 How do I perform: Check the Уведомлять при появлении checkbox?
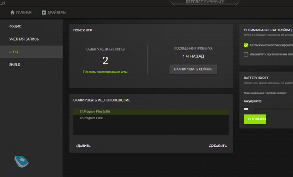pos(246,54)
